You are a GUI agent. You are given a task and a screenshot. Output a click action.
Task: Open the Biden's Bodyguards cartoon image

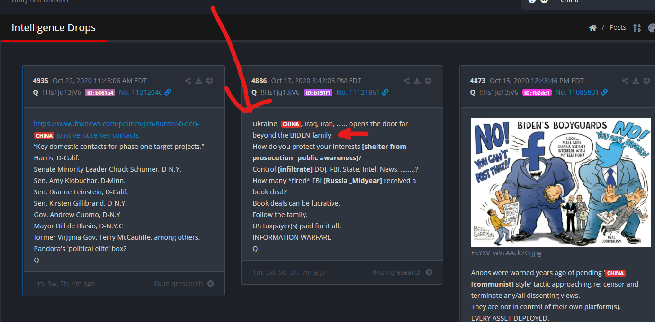[x=561, y=183]
